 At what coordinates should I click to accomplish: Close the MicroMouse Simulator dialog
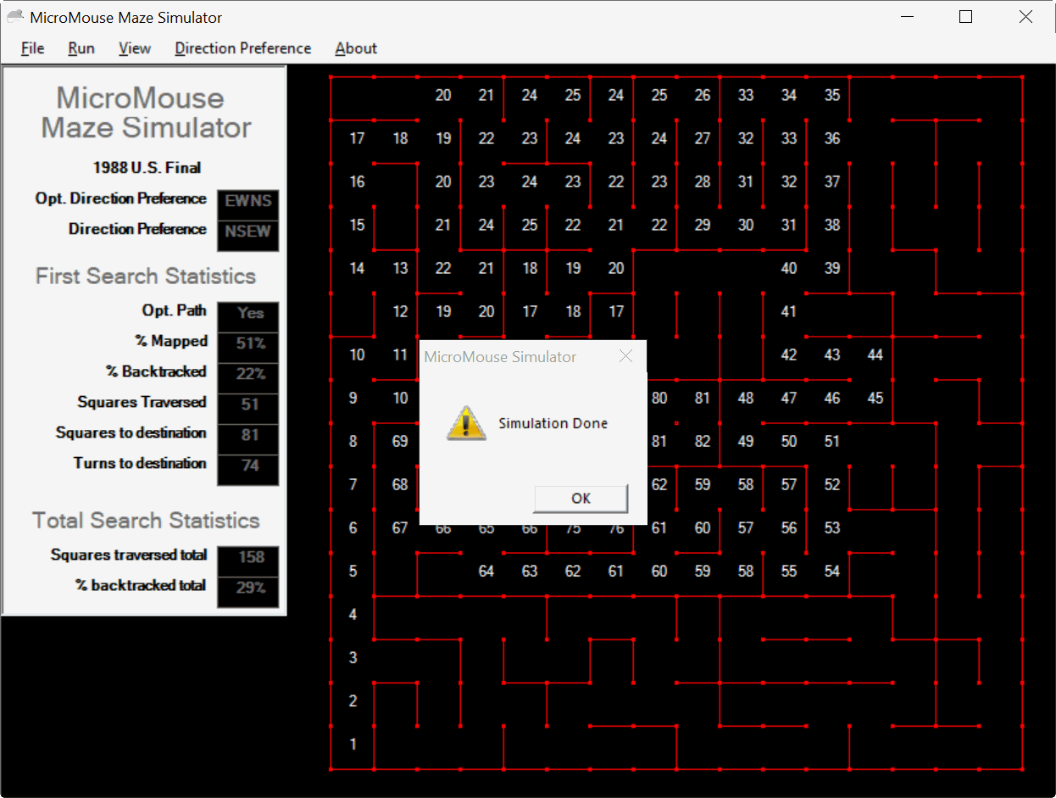[625, 356]
